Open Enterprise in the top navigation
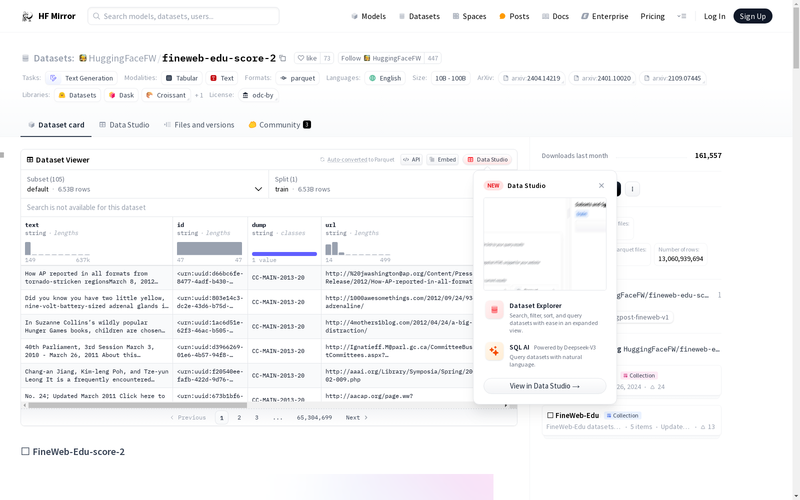 (605, 16)
